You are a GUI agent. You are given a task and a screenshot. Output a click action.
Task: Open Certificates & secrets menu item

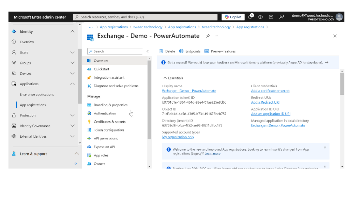click(109, 122)
